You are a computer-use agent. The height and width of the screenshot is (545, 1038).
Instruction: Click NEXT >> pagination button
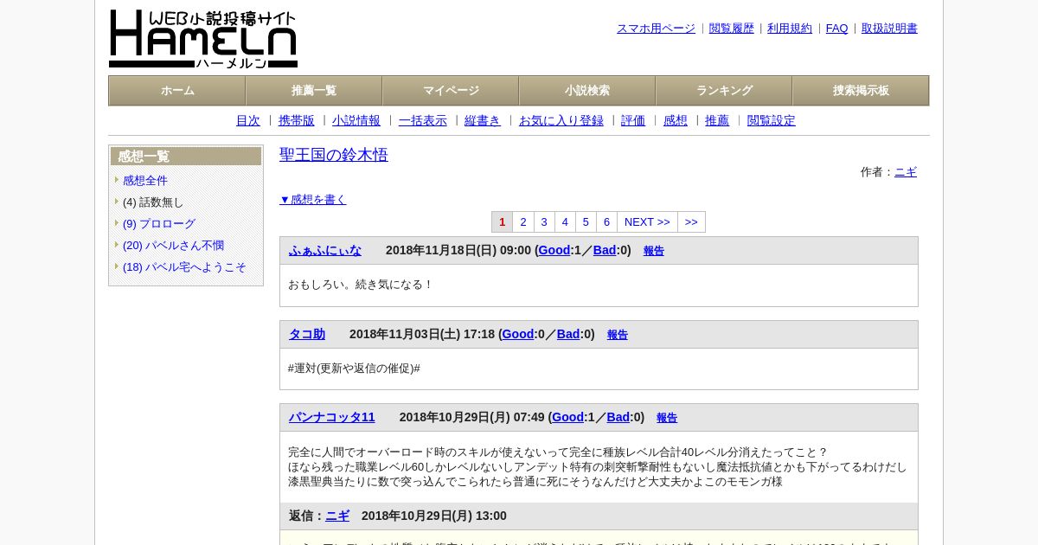tap(647, 222)
